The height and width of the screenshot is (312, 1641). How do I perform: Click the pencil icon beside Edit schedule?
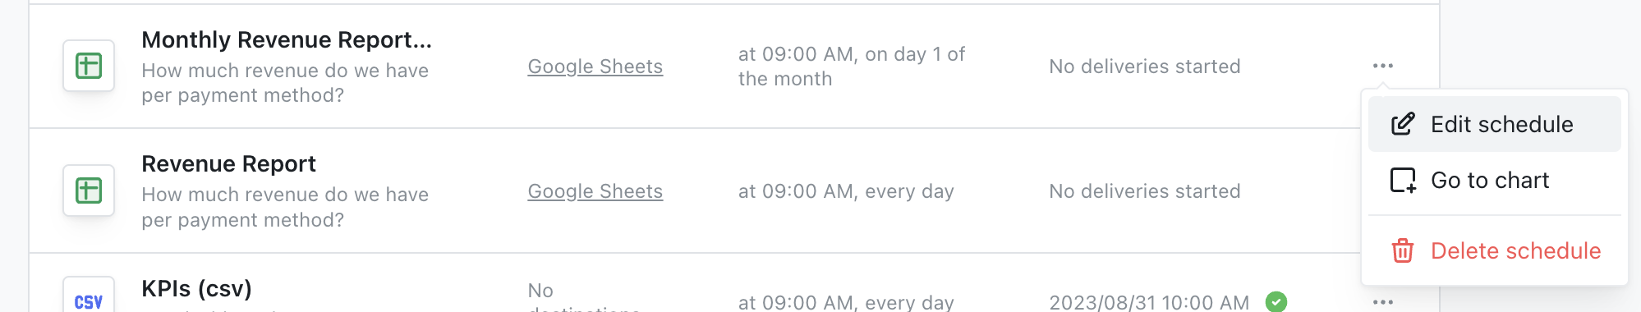point(1403,124)
